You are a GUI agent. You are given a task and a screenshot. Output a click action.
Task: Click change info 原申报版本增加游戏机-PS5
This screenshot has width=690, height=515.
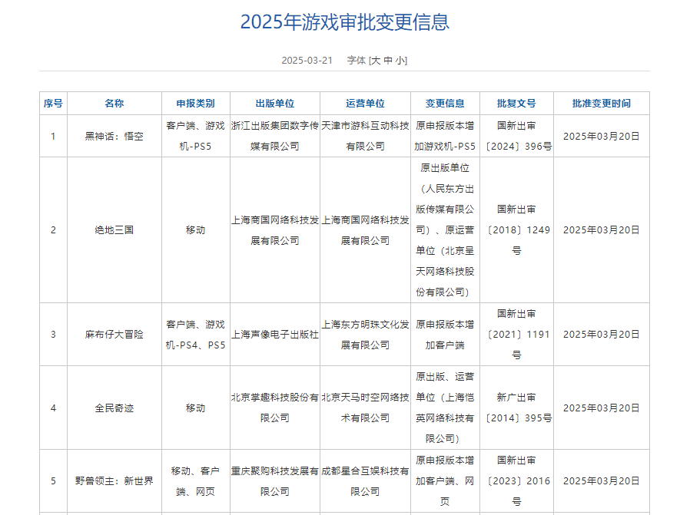pos(445,136)
